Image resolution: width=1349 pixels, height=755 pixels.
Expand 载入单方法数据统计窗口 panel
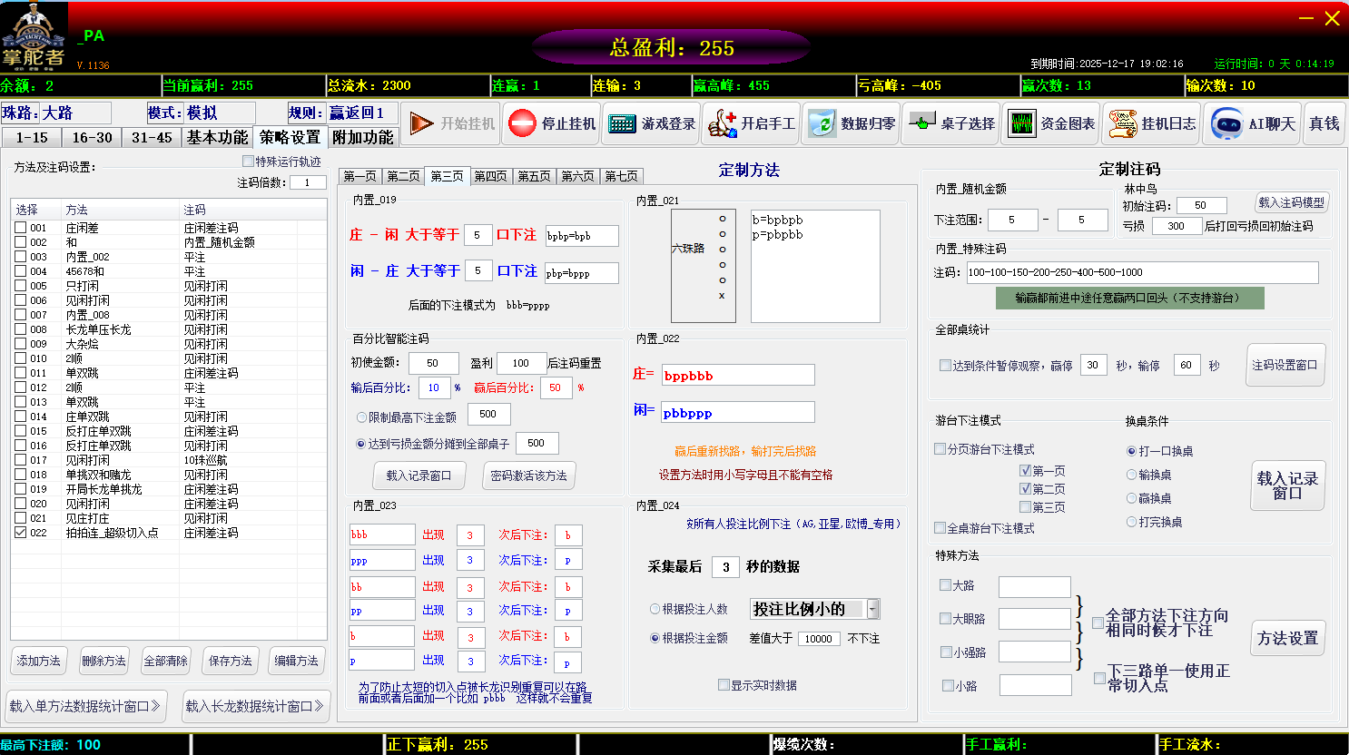pos(86,706)
